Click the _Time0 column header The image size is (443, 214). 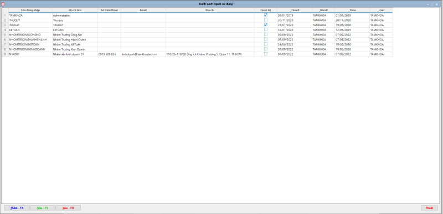[x=295, y=10]
